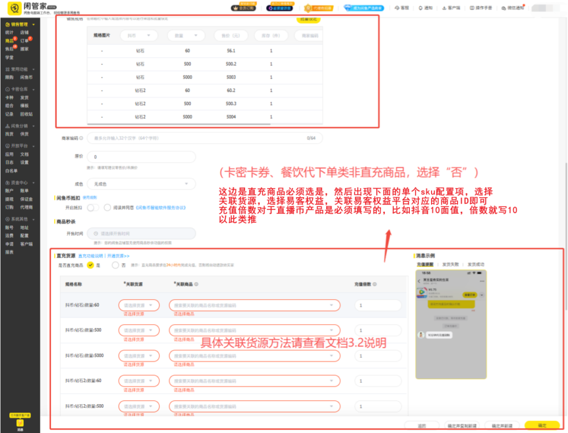
Task: Select 否 for 是否直充商品
Action: click(115, 265)
